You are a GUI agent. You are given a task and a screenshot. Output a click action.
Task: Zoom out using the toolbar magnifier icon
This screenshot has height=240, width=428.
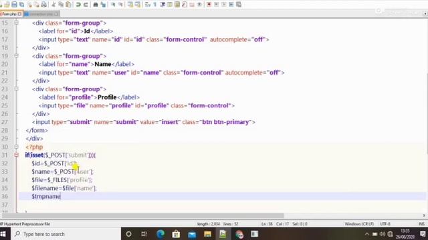120,5
